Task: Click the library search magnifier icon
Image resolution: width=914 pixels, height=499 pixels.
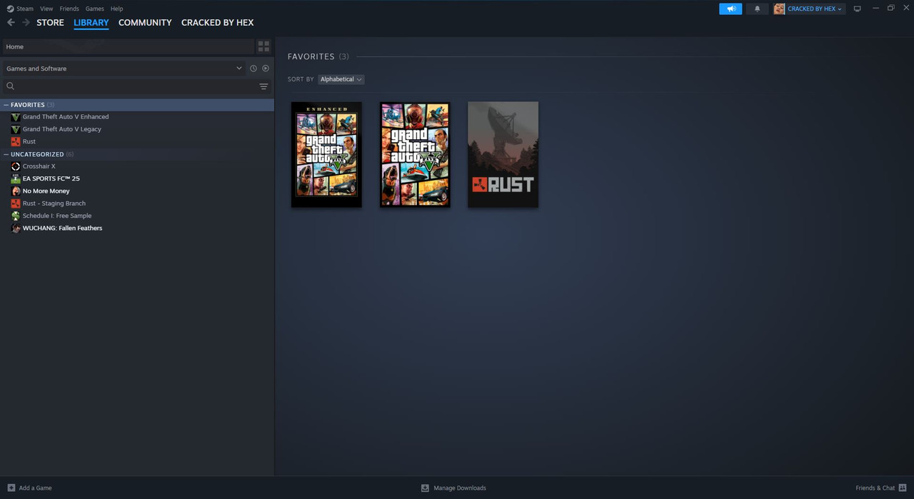Action: tap(10, 86)
